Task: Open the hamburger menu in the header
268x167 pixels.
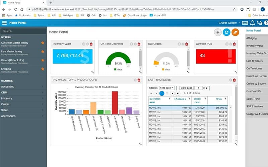Action: [x=4, y=23]
